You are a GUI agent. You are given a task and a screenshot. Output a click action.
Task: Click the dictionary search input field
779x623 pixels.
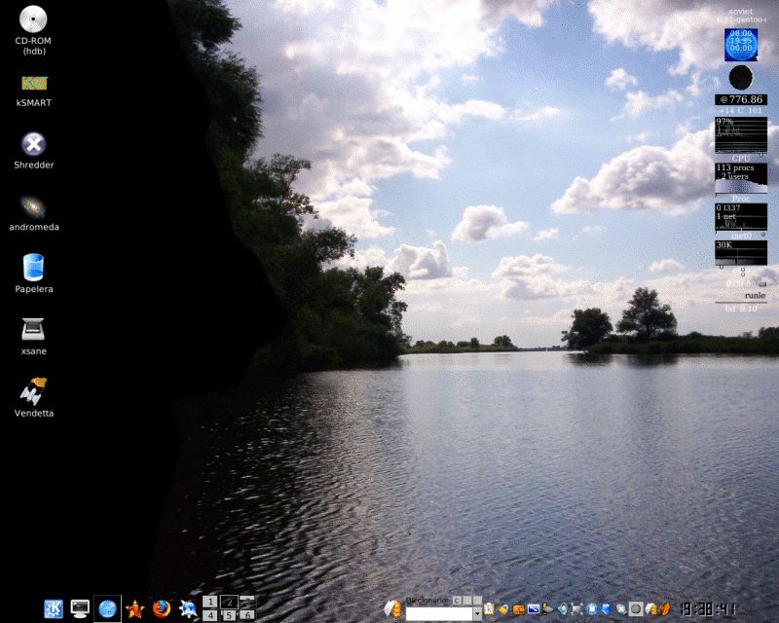439,614
